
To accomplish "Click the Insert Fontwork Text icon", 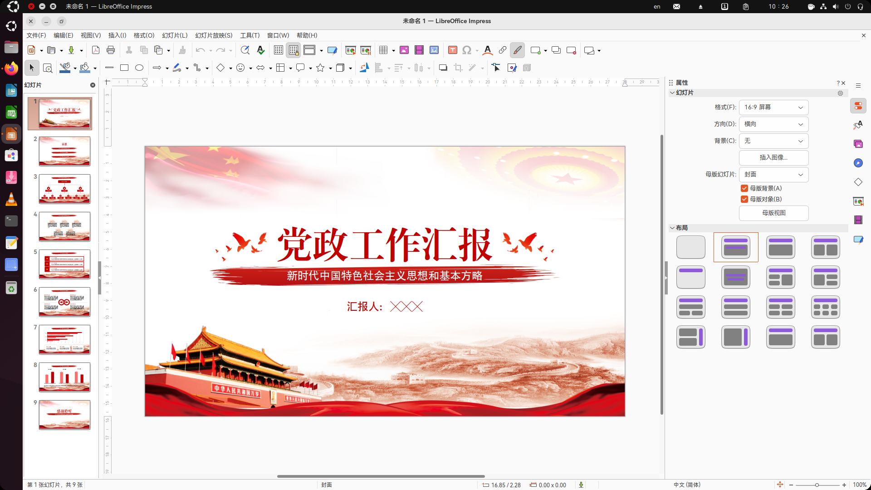I will coord(488,50).
